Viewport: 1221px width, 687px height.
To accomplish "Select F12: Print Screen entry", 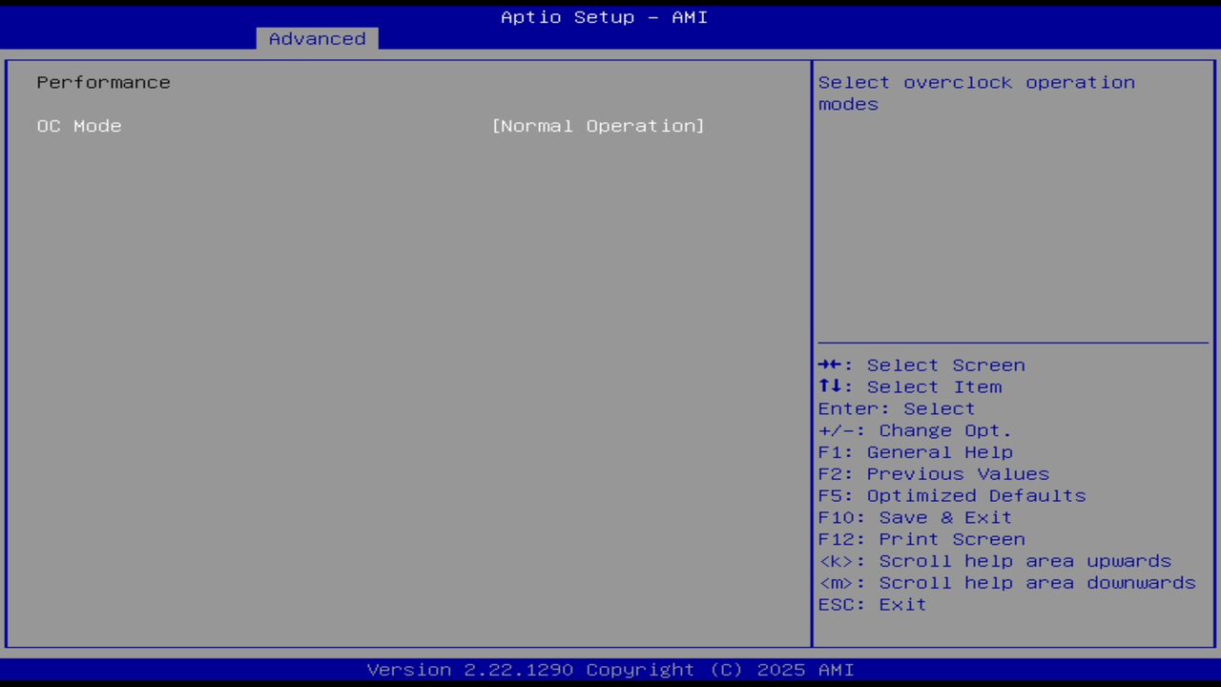I will coord(921,538).
